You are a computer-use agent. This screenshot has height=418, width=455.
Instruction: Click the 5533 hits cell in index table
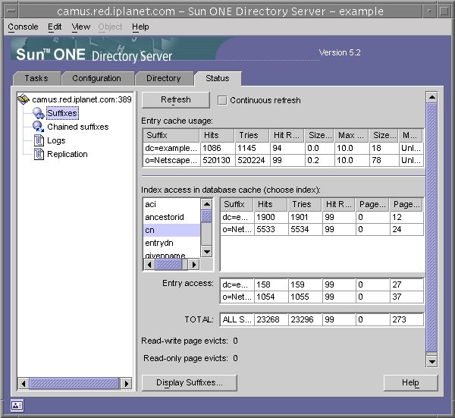tap(271, 229)
